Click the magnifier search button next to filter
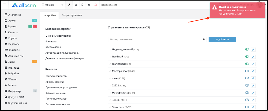 [x=204, y=39]
